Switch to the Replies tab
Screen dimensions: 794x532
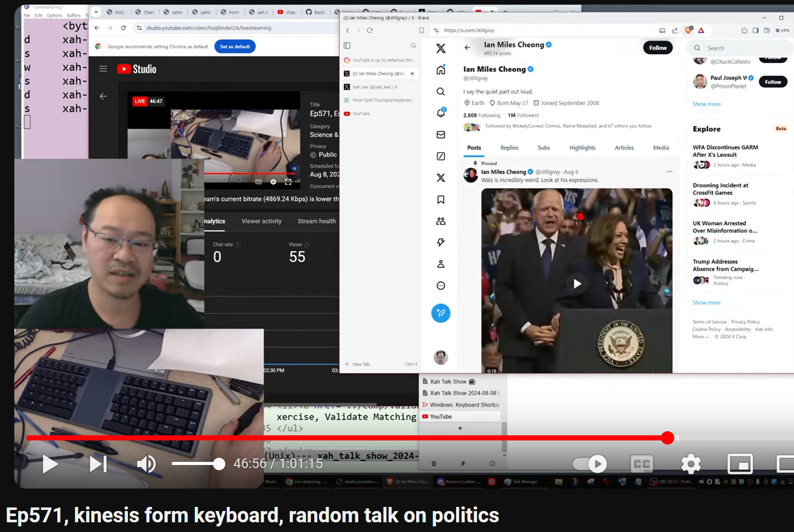[509, 148]
